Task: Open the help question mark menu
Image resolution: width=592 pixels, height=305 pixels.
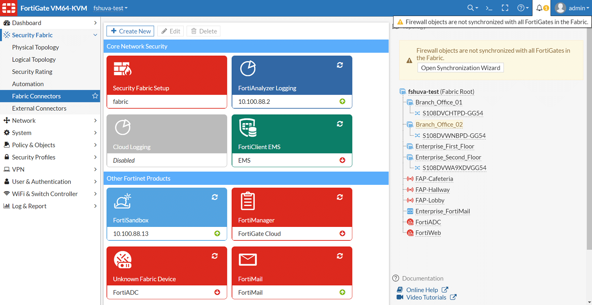Action: pyautogui.click(x=523, y=8)
